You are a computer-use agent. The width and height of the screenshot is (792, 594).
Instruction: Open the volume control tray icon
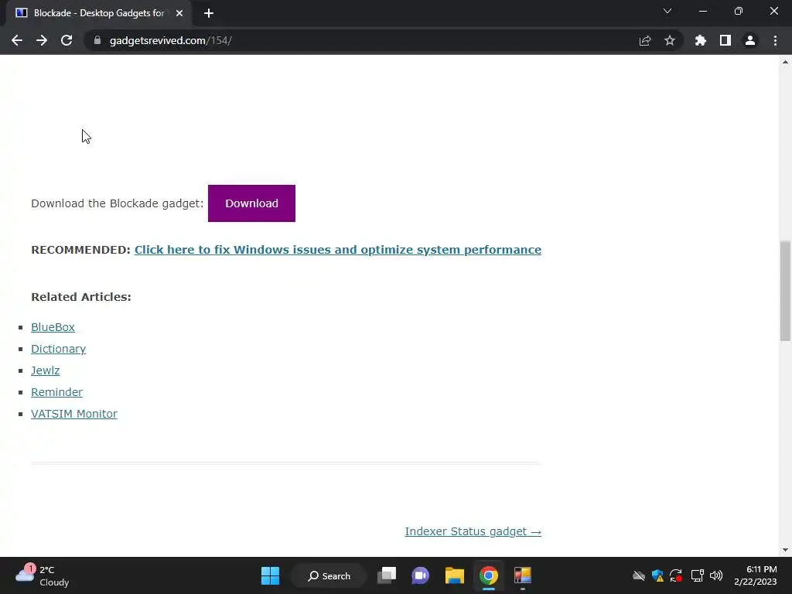tap(716, 575)
